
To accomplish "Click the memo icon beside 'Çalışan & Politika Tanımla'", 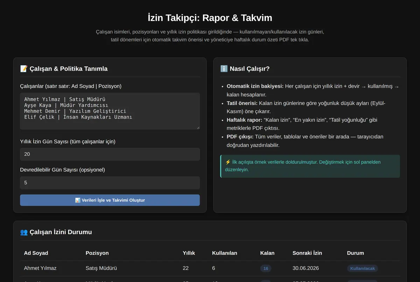I will pyautogui.click(x=24, y=69).
